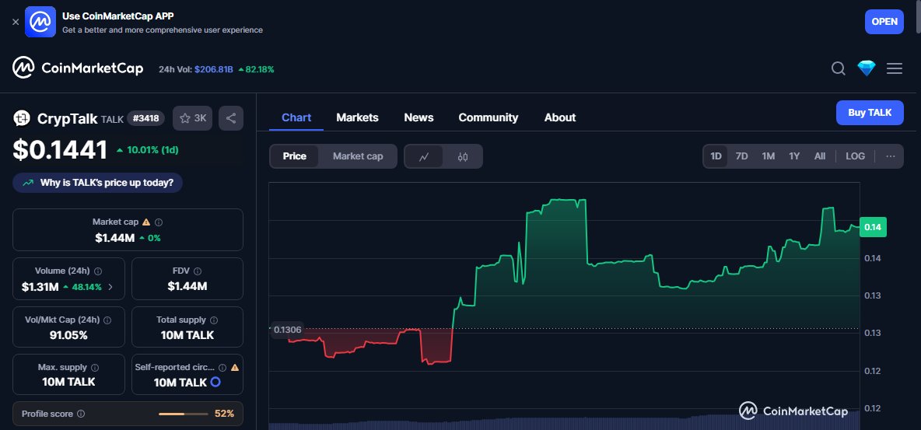Screen dimensions: 921x430
Task: Switch to the News tab
Action: click(x=418, y=117)
